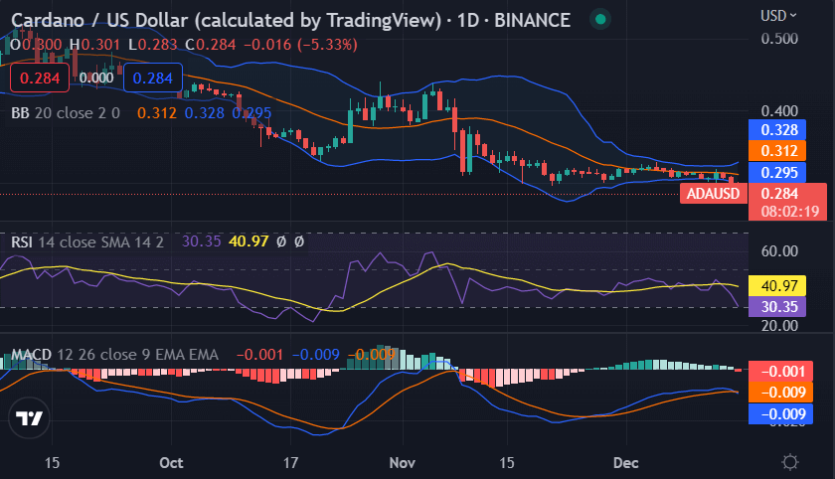Click the orange -0.009 signal axis label
Image resolution: width=835 pixels, height=479 pixels.
[x=780, y=393]
